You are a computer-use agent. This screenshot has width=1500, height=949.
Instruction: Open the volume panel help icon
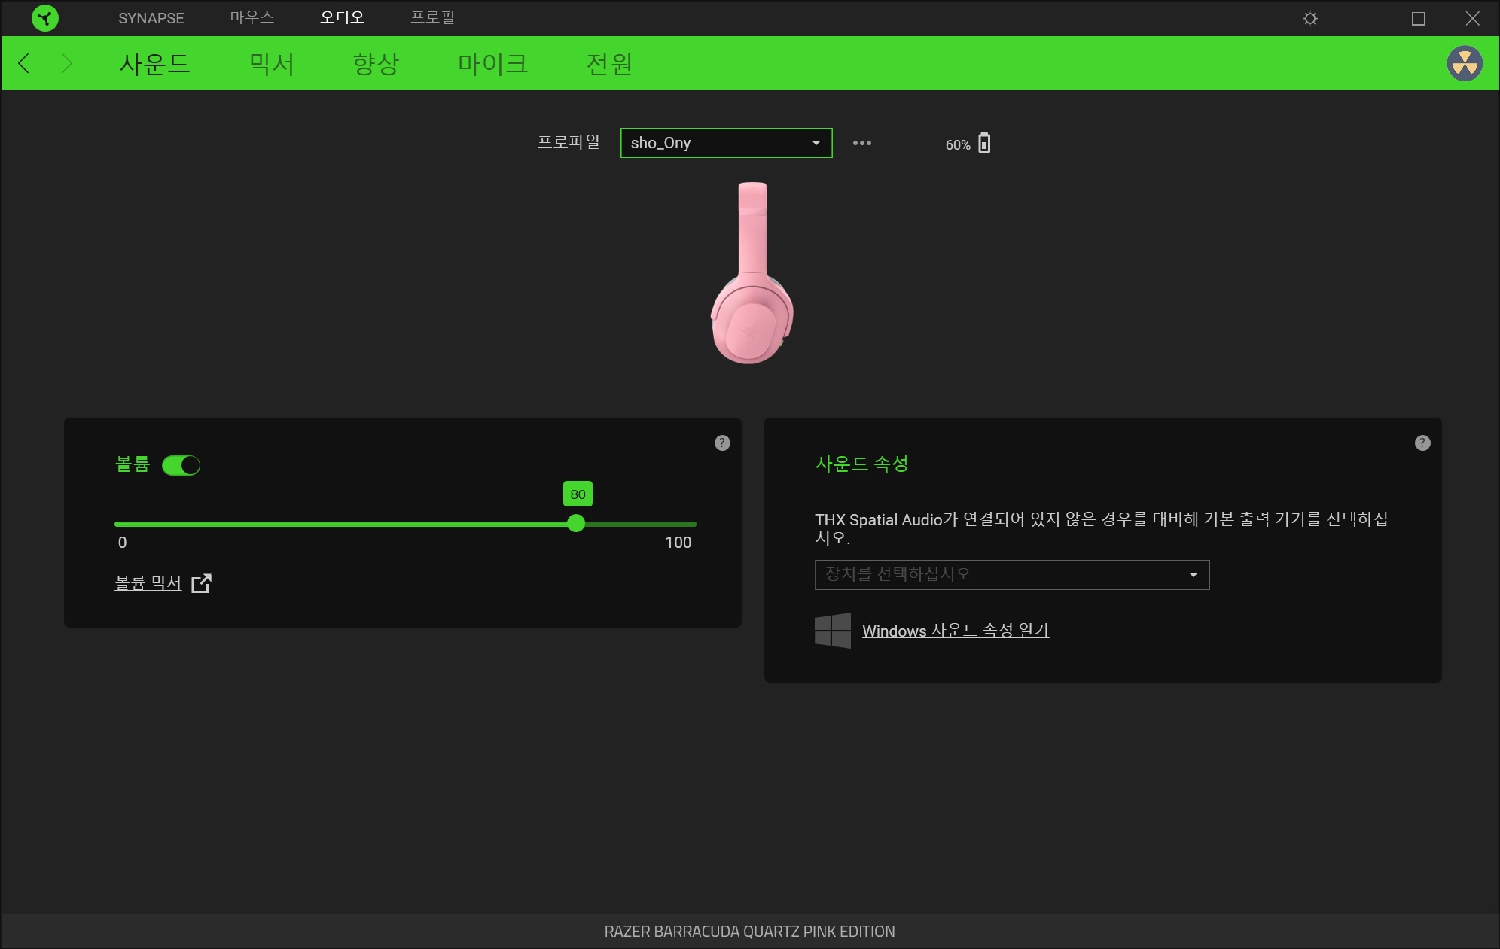point(721,443)
